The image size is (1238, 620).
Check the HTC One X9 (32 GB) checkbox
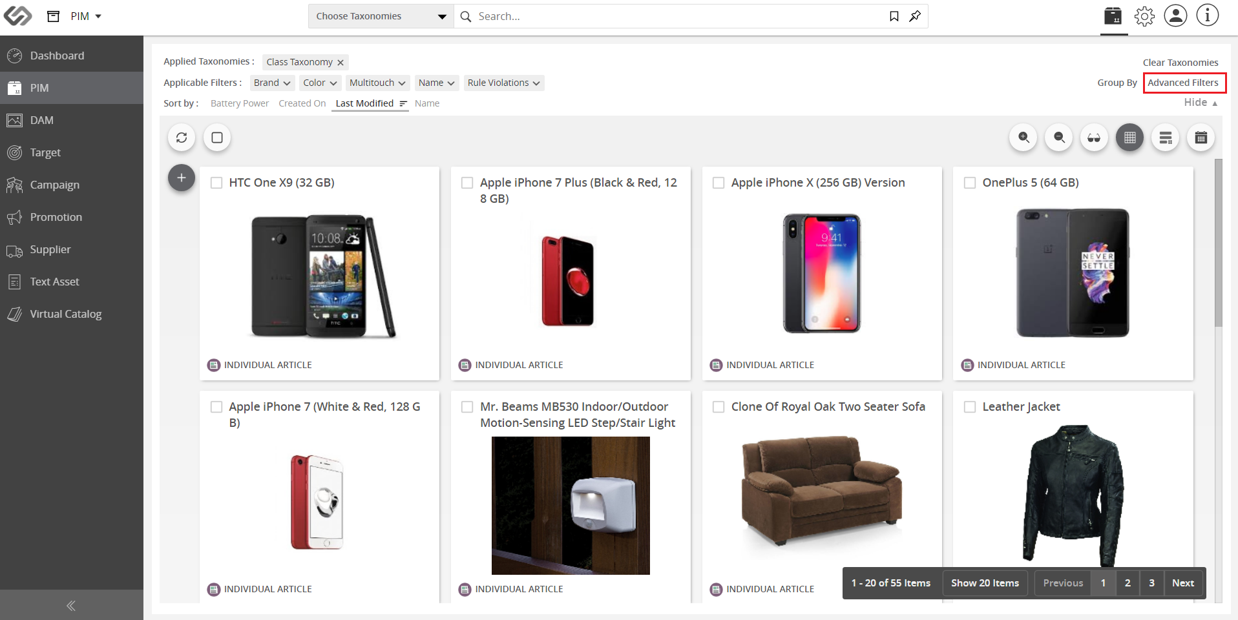[x=216, y=183]
